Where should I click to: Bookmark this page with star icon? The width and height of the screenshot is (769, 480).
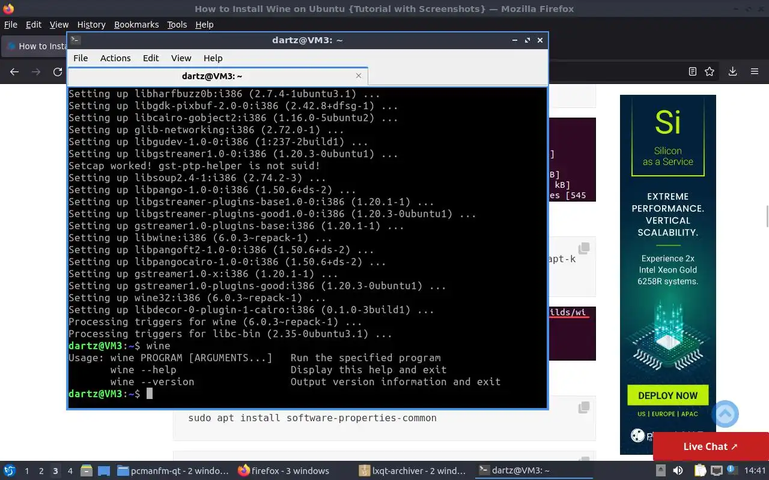(x=710, y=71)
